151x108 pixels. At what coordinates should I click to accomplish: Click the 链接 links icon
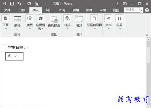67,18
